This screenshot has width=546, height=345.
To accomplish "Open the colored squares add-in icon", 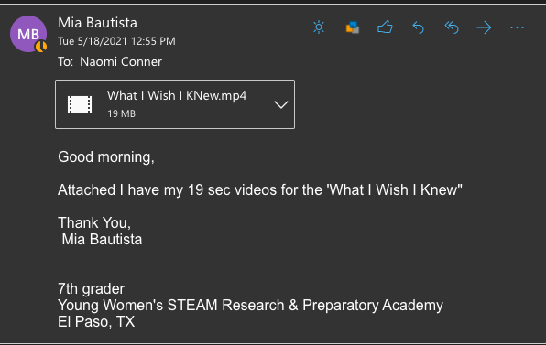I will click(353, 27).
